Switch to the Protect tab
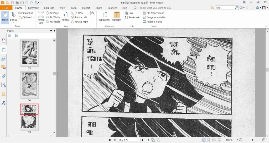Screen dimensions: 269x143 [86, 8]
